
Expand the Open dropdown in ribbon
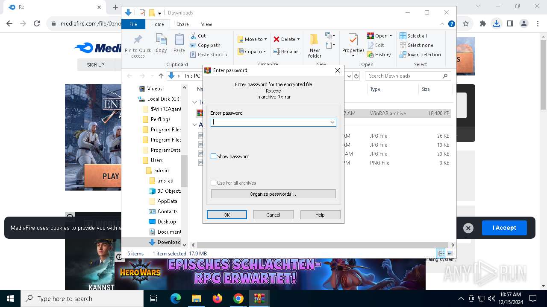point(391,36)
